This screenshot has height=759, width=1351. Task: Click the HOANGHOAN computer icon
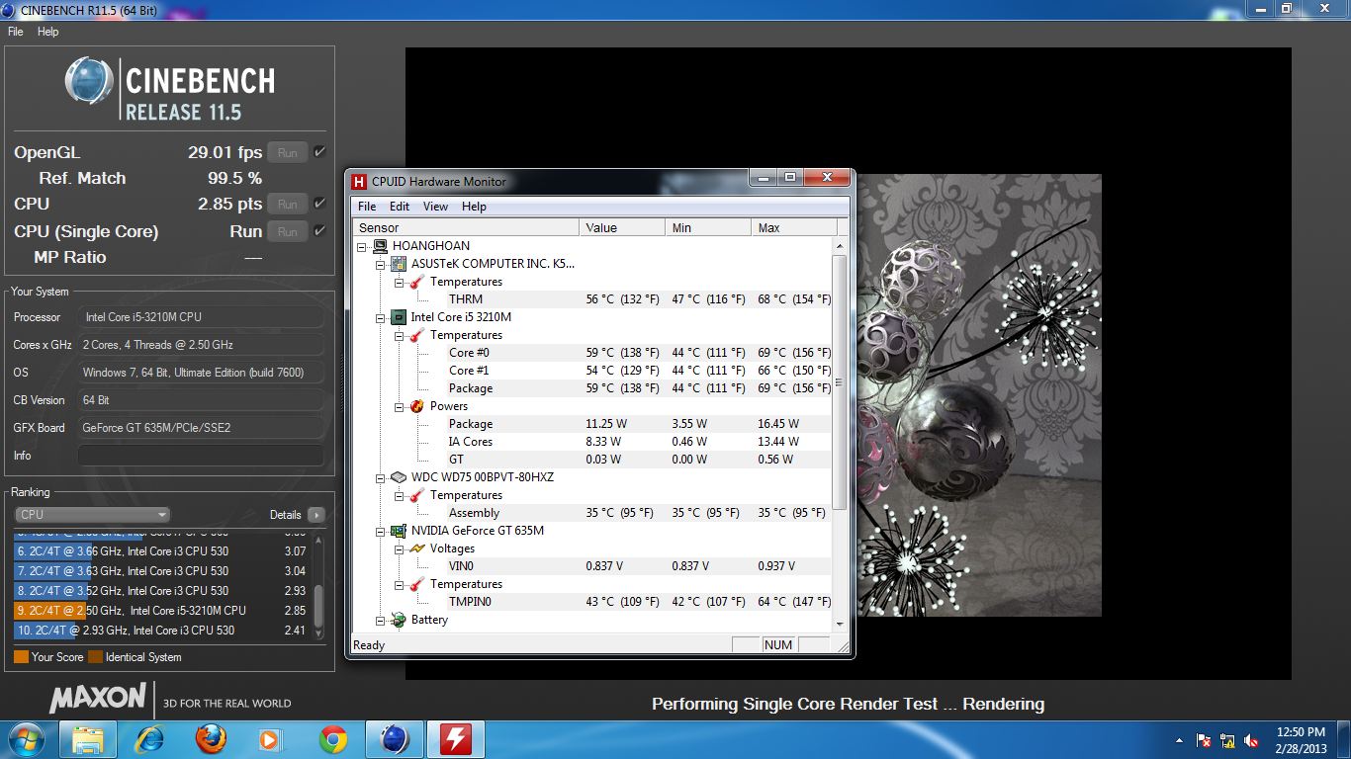pos(380,246)
